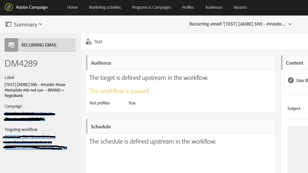Open the Reports menu
The width and height of the screenshot is (308, 173).
(240, 7)
